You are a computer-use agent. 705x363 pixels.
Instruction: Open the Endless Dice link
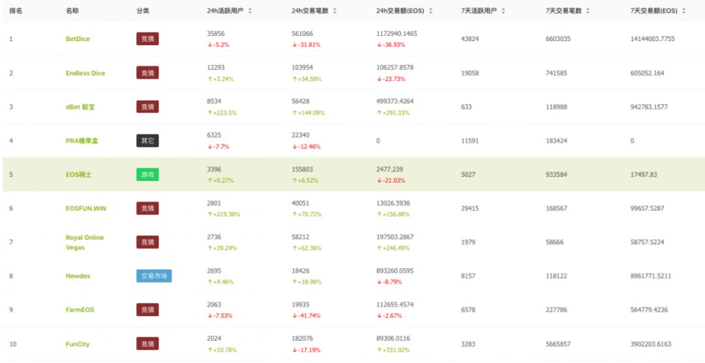click(x=86, y=73)
